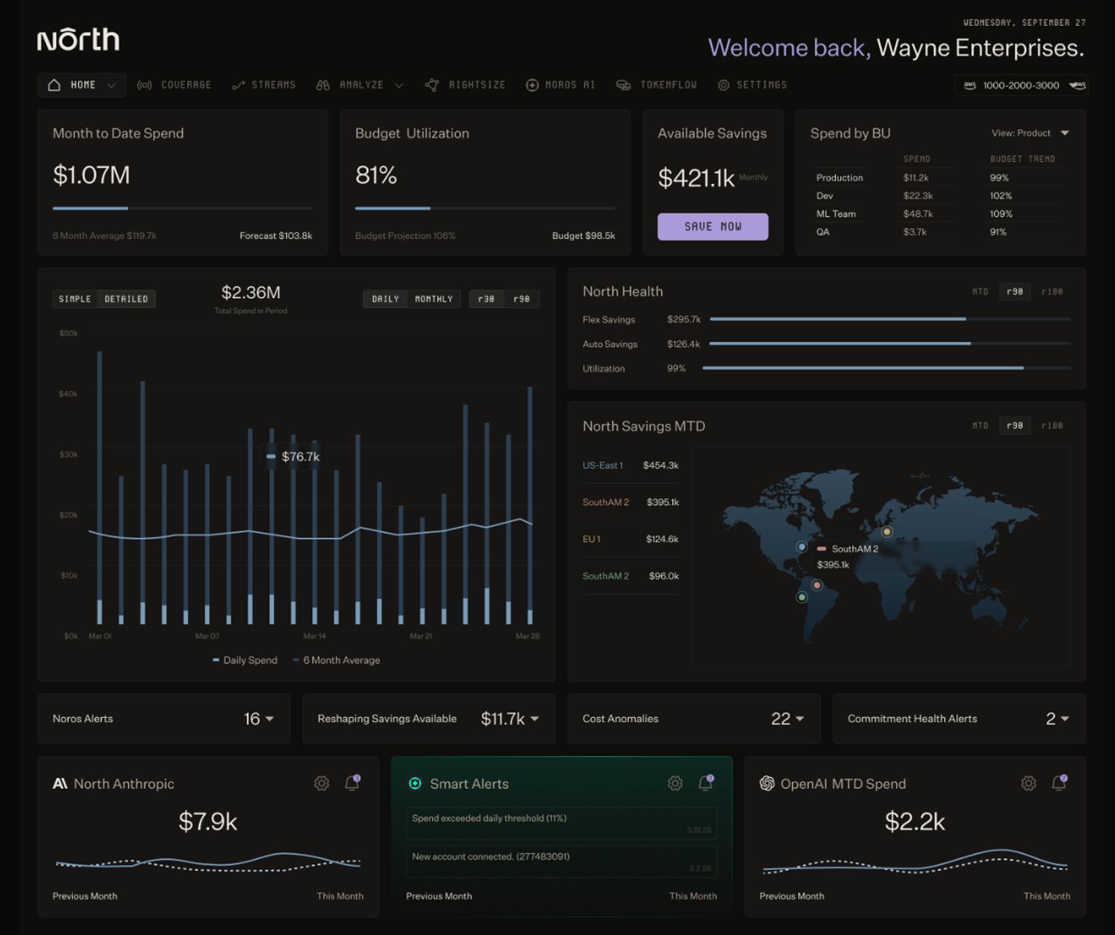Open the Coverage tab

174,85
